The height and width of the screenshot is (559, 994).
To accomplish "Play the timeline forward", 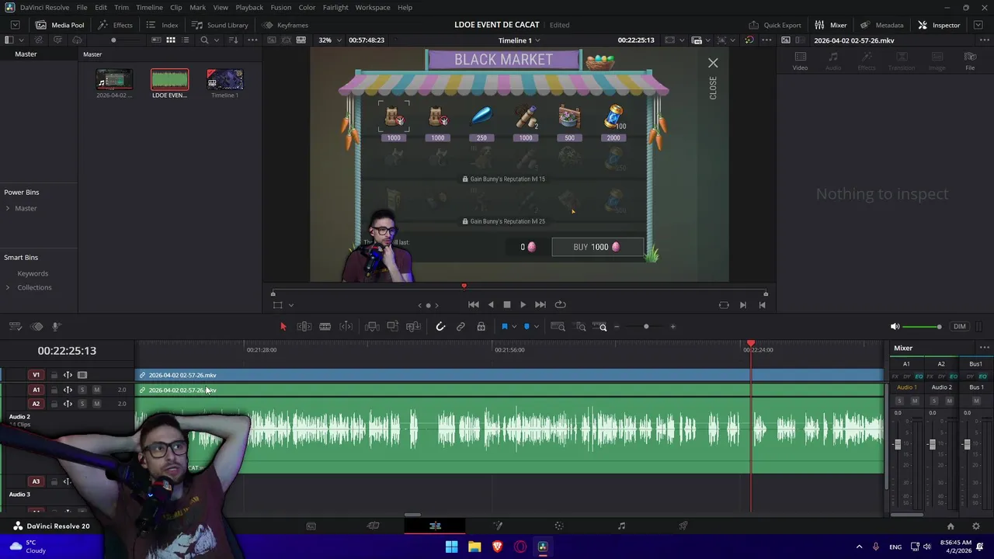I will tap(523, 305).
